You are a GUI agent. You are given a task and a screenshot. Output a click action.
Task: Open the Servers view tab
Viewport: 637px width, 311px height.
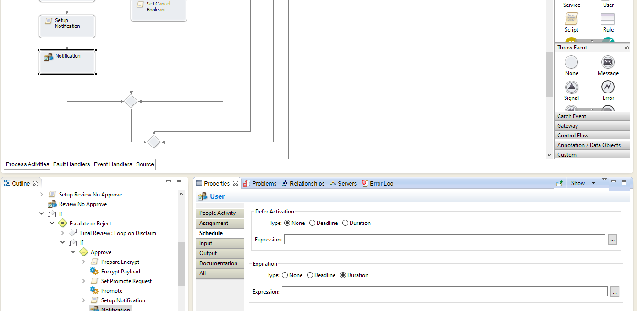point(343,183)
